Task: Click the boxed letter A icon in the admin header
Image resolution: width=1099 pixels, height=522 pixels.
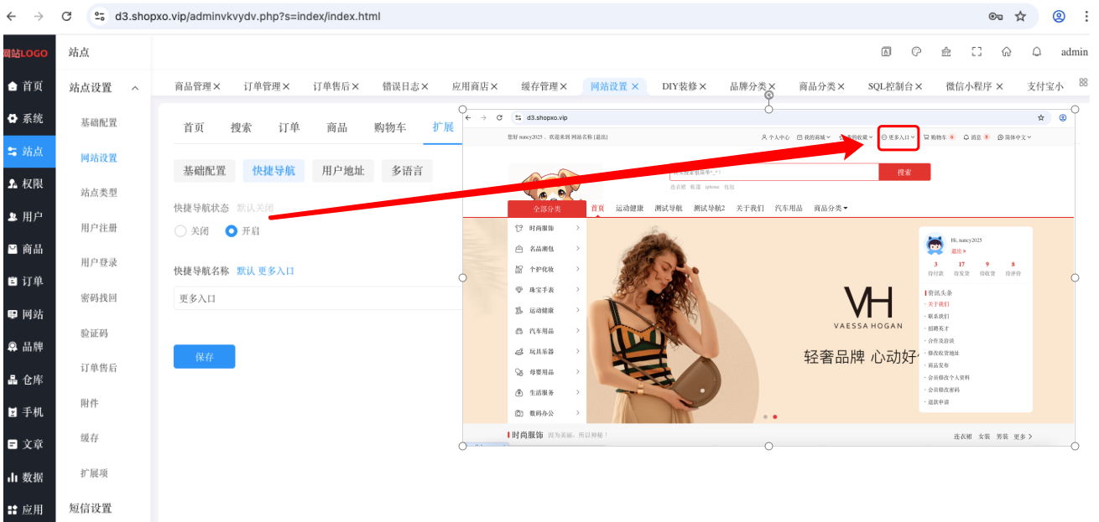Action: (886, 52)
